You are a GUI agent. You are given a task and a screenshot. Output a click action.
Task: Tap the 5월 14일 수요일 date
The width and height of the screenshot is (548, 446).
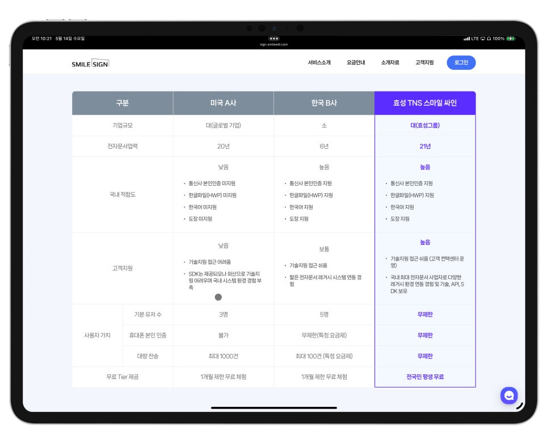(x=70, y=39)
